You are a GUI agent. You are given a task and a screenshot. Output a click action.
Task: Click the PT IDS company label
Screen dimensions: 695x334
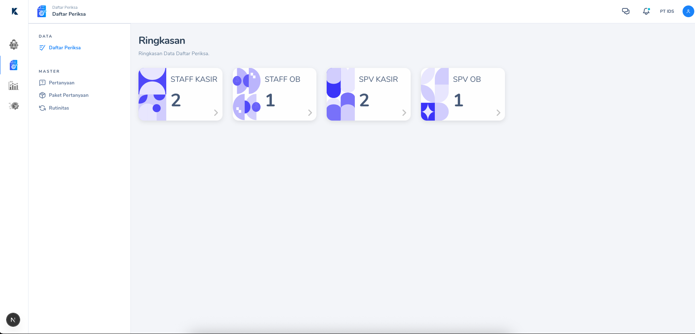point(667,11)
